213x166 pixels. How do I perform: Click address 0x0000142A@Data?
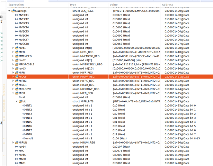coord(177,159)
